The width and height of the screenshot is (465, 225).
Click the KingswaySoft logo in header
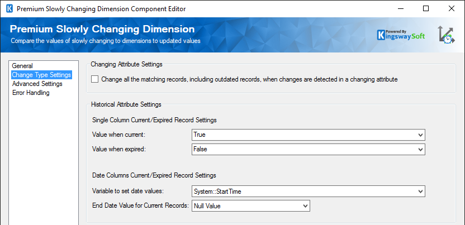[401, 35]
